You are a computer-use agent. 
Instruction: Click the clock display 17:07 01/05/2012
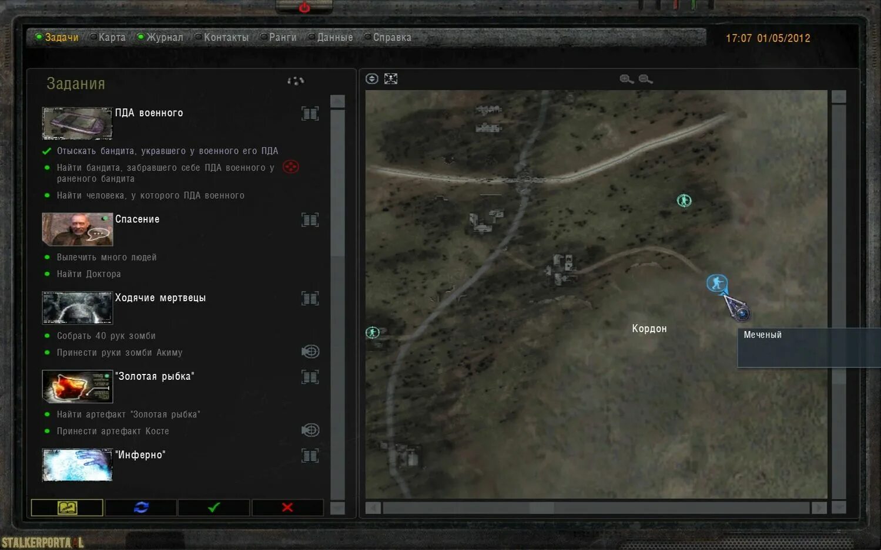[x=768, y=38]
